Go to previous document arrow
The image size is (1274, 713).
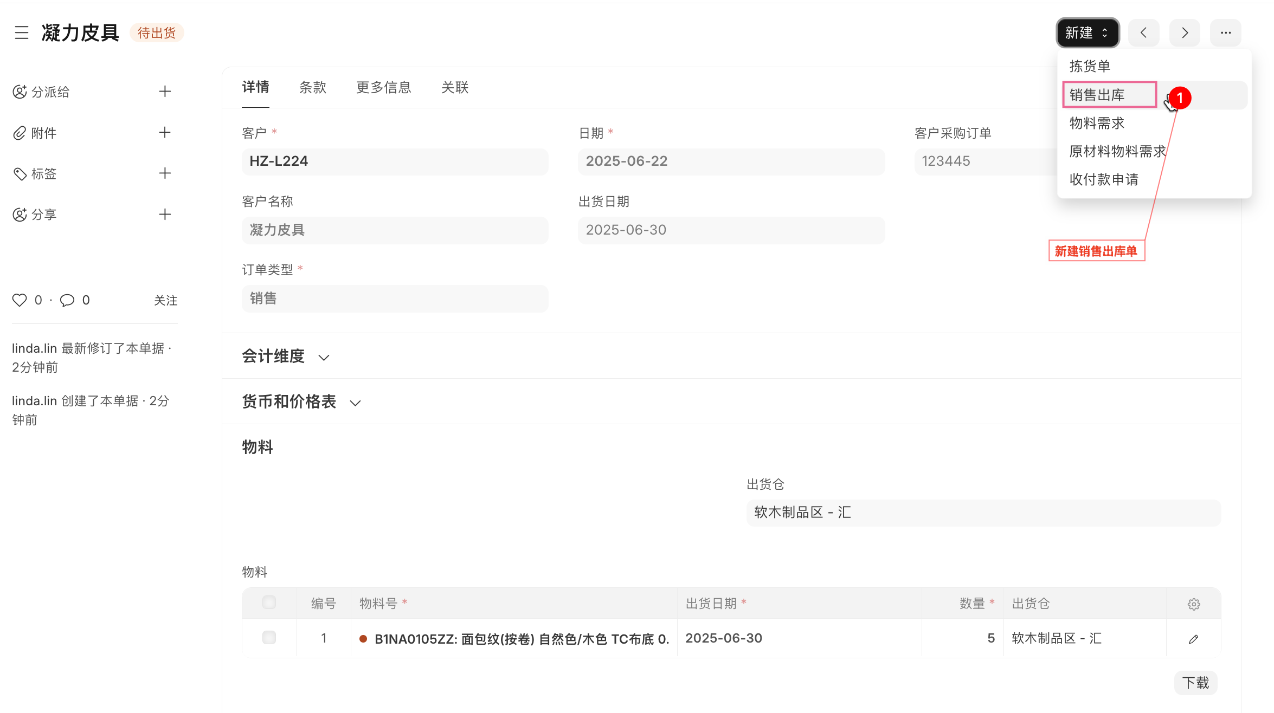coord(1143,33)
